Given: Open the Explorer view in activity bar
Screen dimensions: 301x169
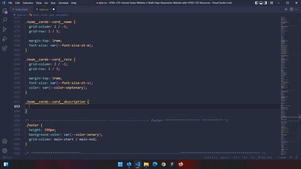Looking at the screenshot, I should click(x=5, y=11).
